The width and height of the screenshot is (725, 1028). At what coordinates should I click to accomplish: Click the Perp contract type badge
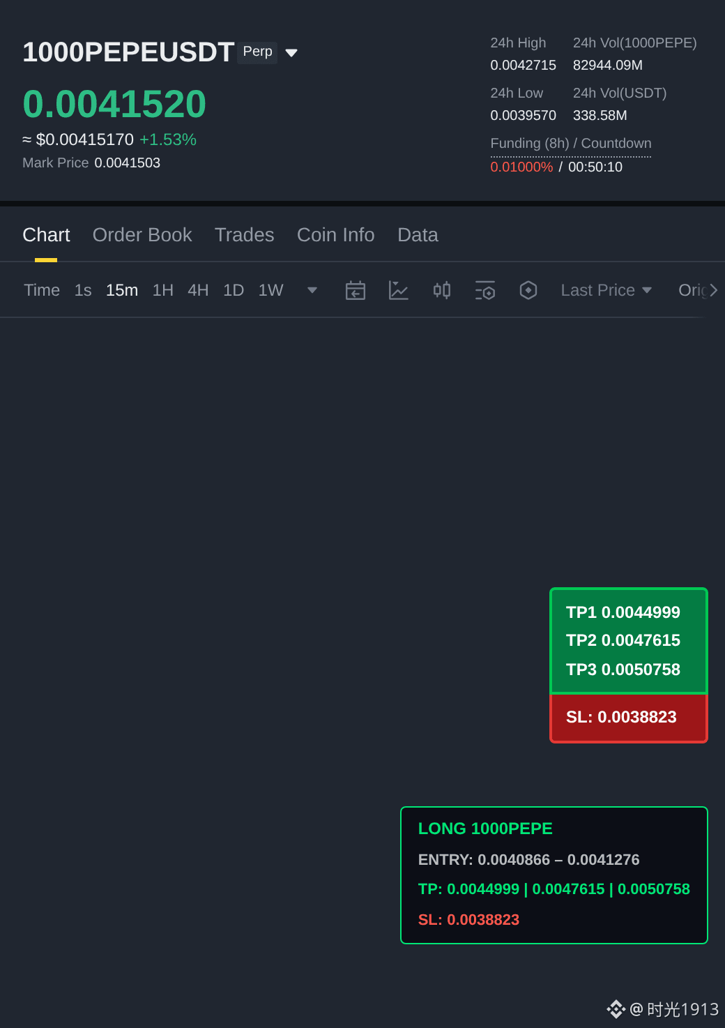point(257,52)
